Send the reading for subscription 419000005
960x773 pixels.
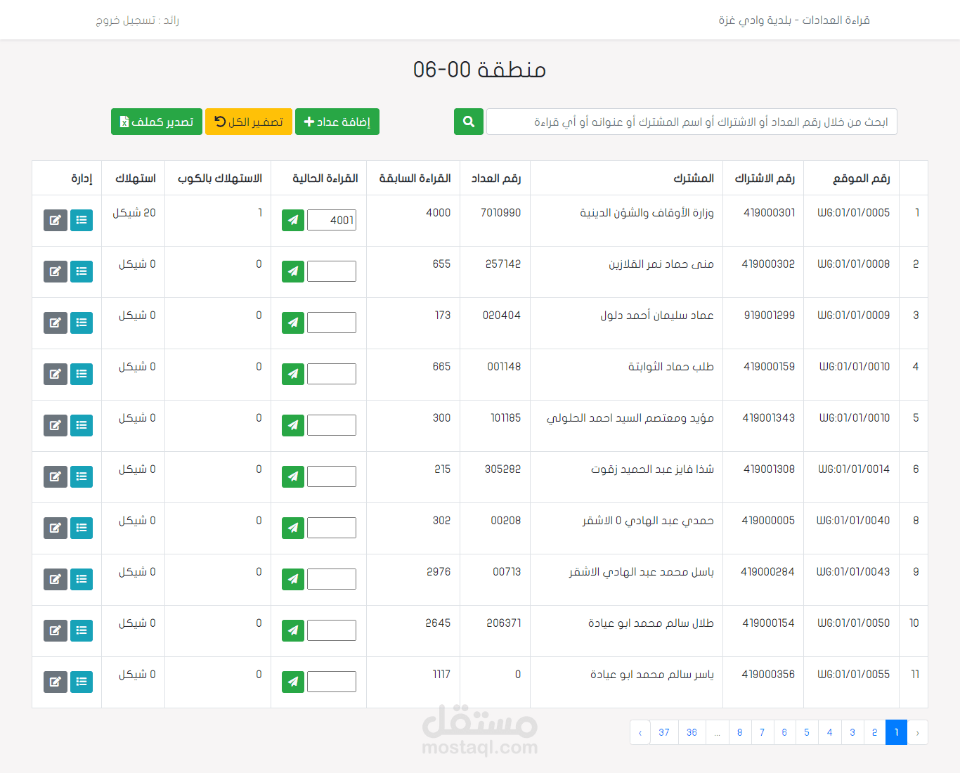tap(293, 528)
